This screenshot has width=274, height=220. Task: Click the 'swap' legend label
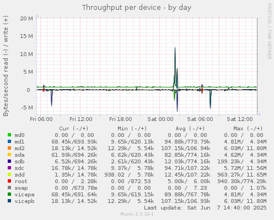pos(21,188)
